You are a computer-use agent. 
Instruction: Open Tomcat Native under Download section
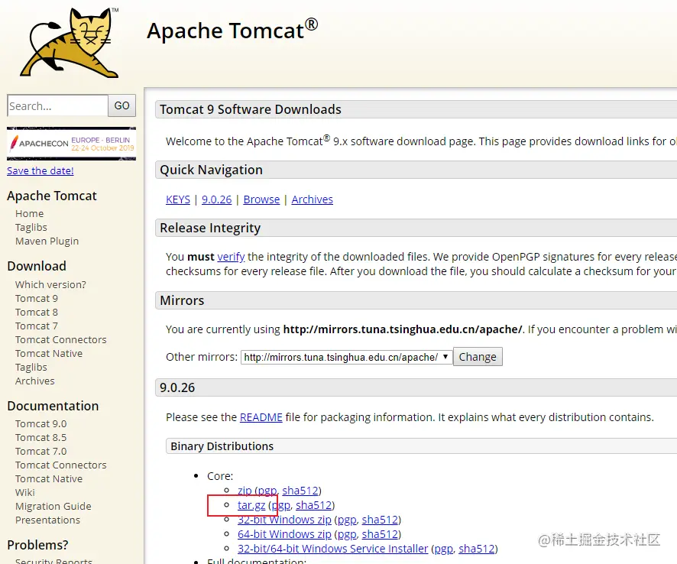[49, 354]
